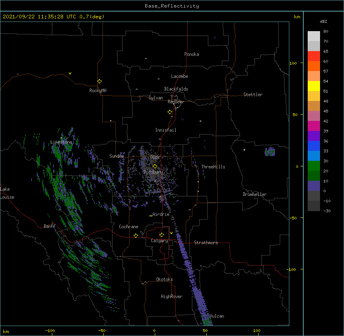Click the Airdrie label

tap(161, 214)
